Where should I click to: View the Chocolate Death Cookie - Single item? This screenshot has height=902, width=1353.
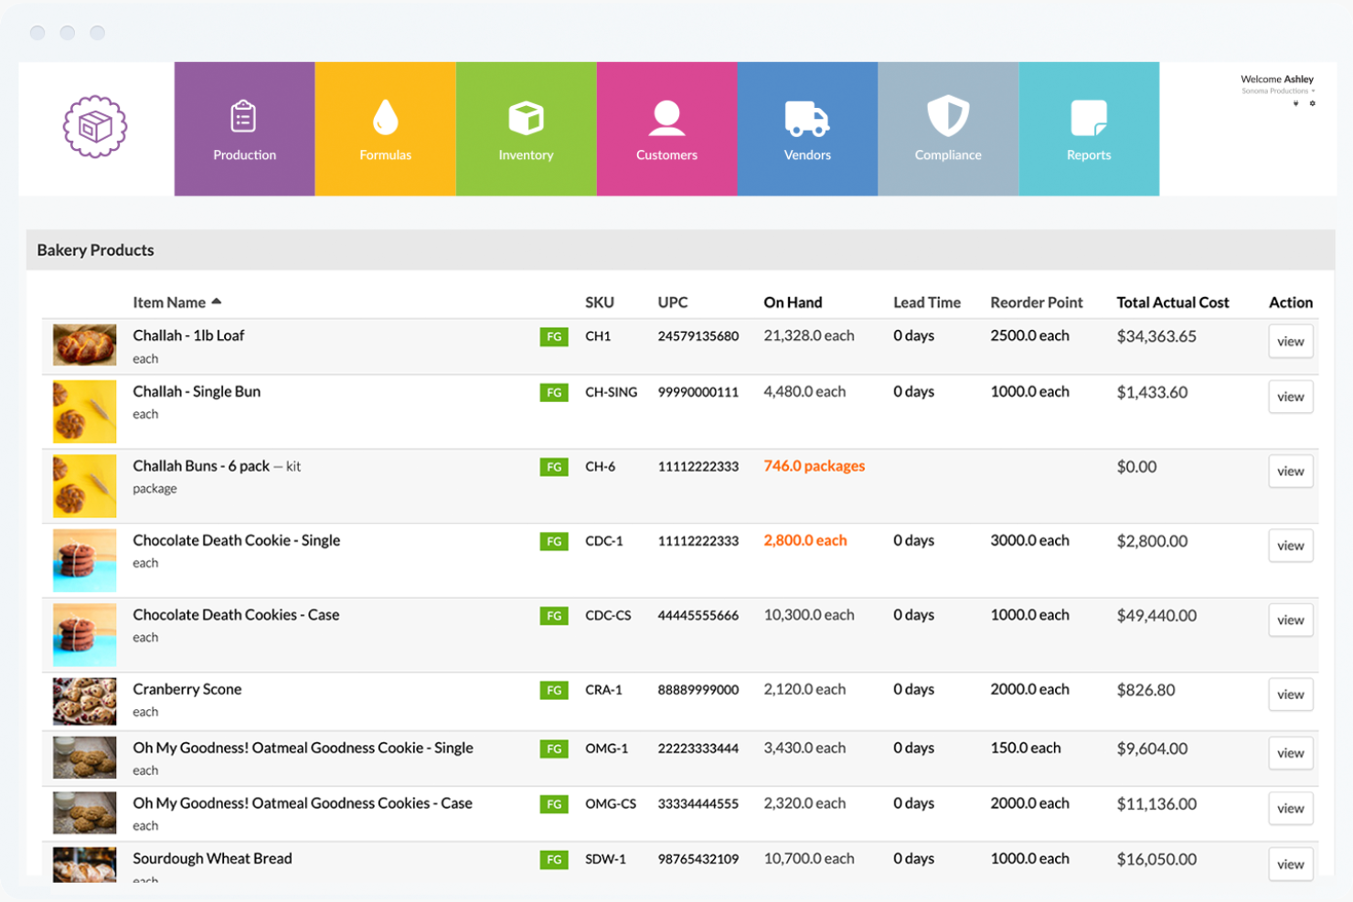[x=1291, y=546]
